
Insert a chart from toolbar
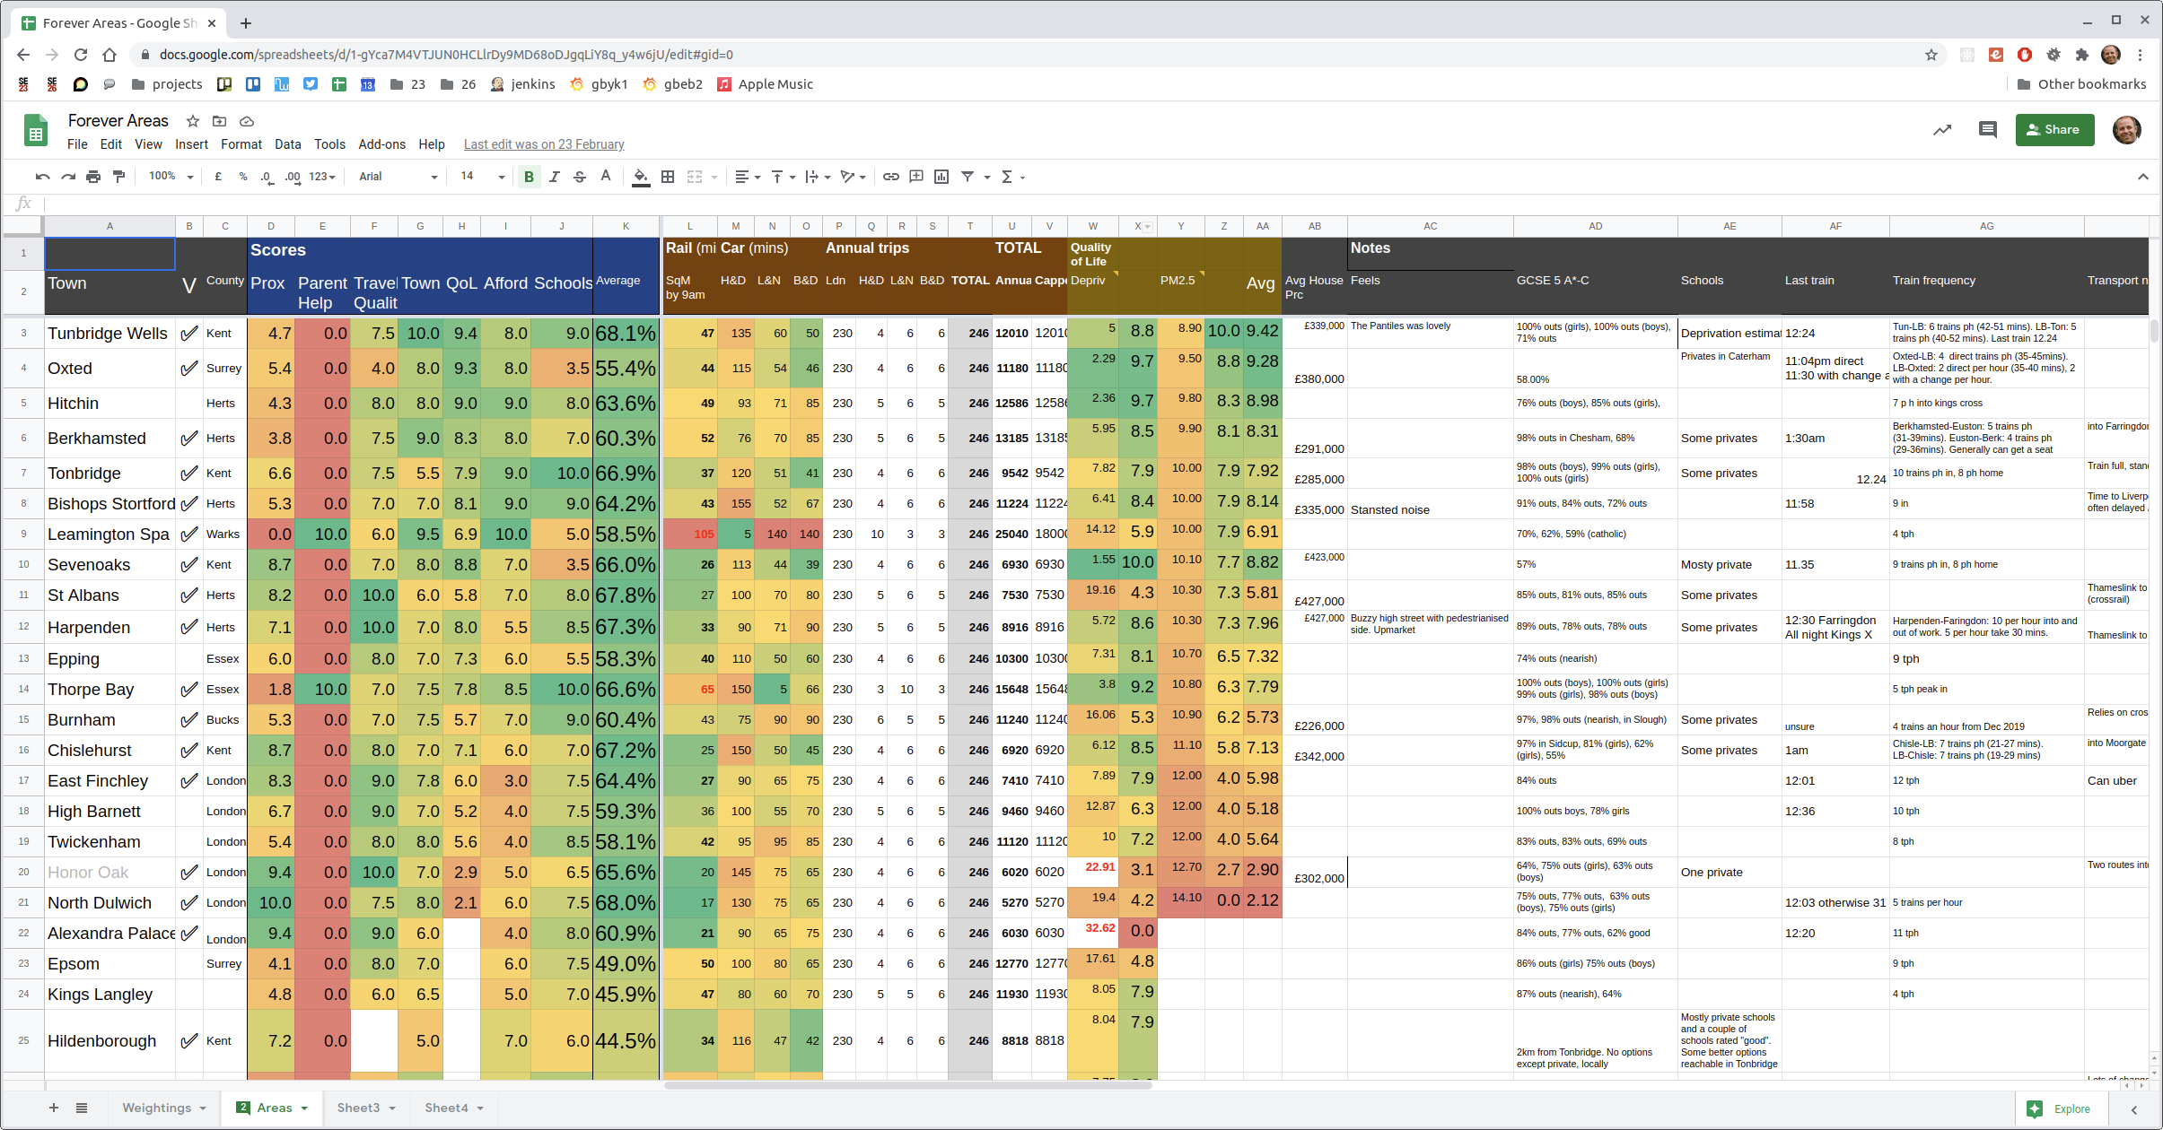tap(941, 177)
